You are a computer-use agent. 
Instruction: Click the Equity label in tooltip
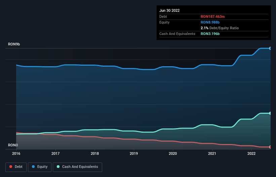[x=164, y=22]
